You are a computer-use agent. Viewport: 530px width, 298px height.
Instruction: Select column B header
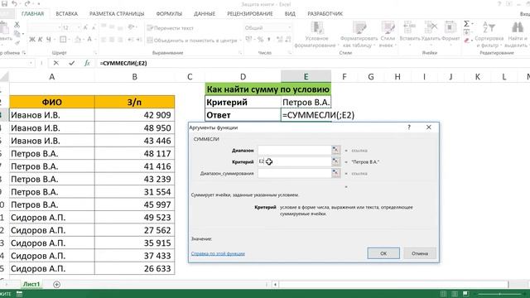tap(134, 77)
